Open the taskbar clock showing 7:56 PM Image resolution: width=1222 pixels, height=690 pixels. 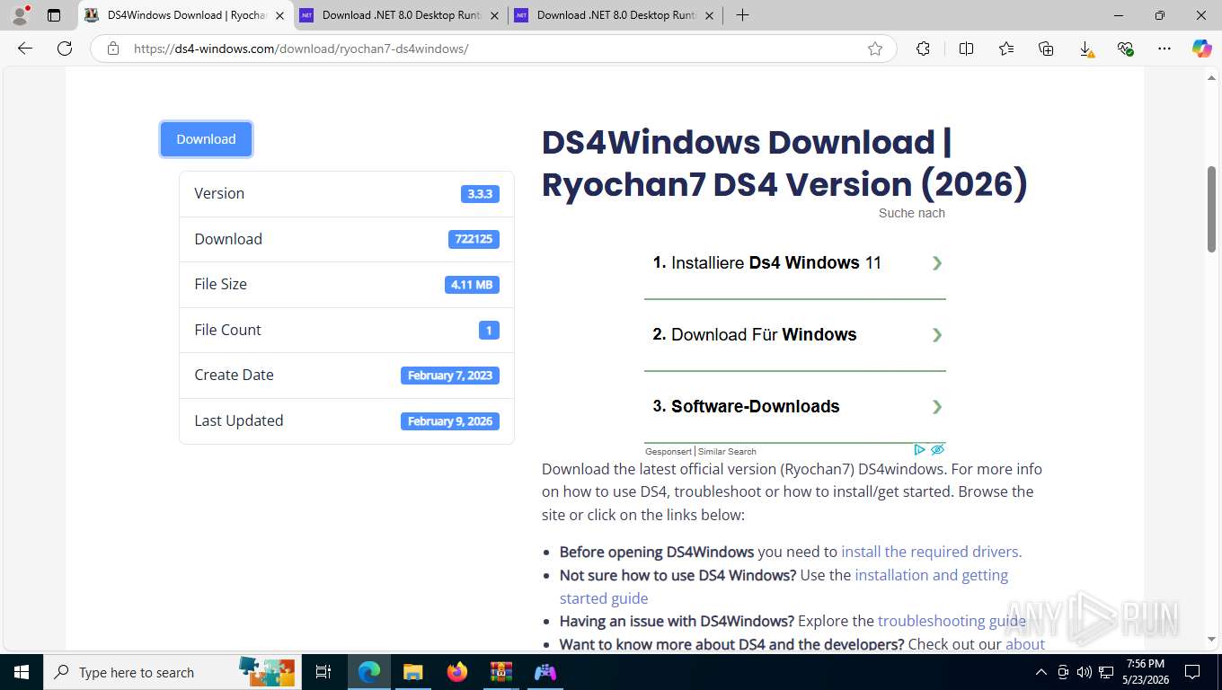click(1145, 672)
